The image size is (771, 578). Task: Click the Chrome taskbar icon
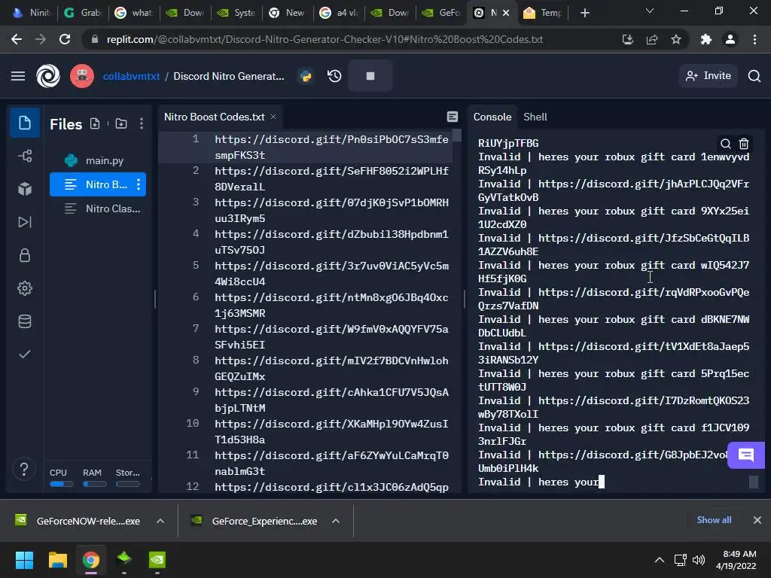click(90, 560)
